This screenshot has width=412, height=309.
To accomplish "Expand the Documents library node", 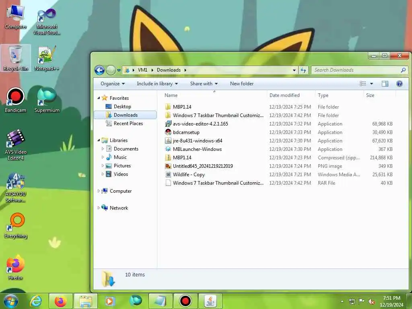I will [x=103, y=149].
